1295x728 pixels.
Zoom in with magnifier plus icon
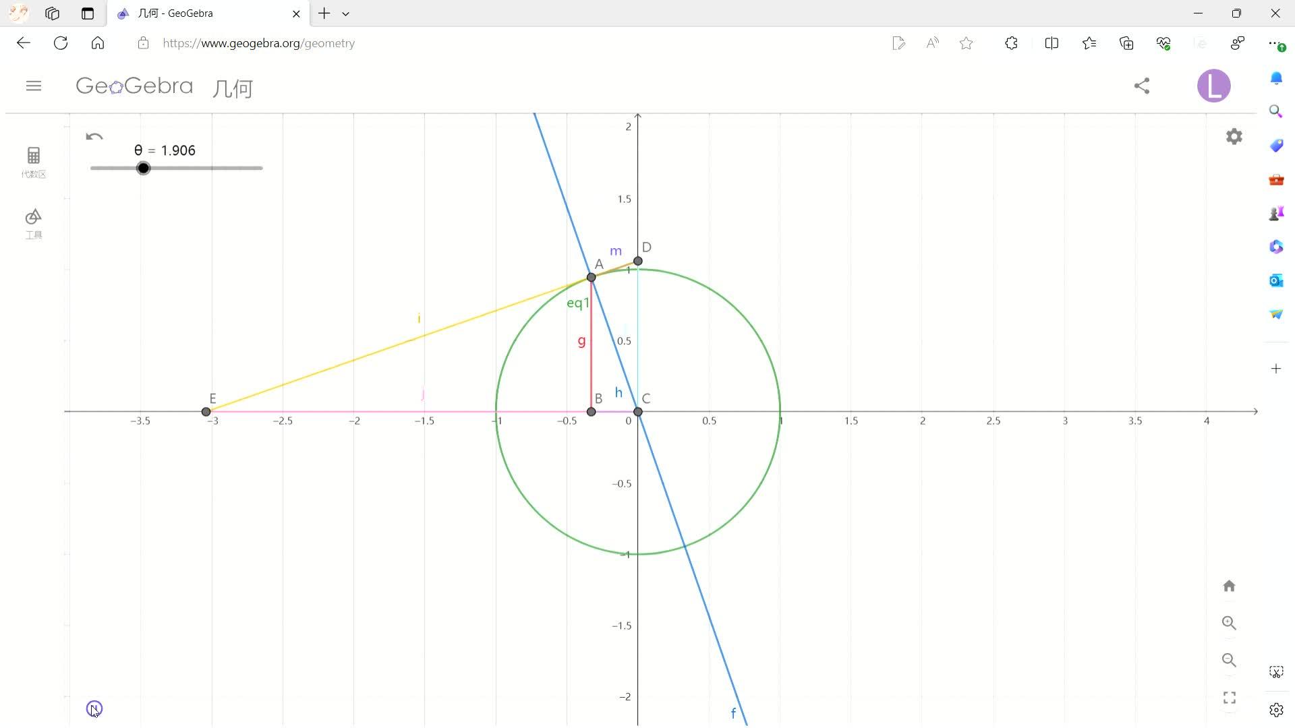(1229, 623)
